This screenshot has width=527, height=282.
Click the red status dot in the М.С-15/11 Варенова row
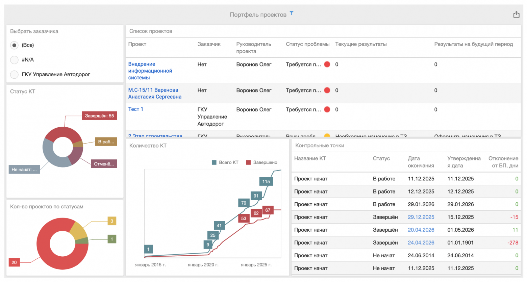click(x=327, y=90)
